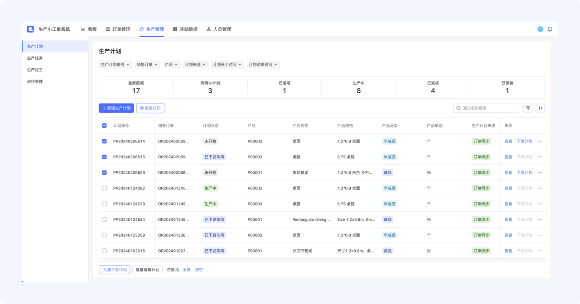
Task: Toggle the header select-all checkbox
Action: 104,126
